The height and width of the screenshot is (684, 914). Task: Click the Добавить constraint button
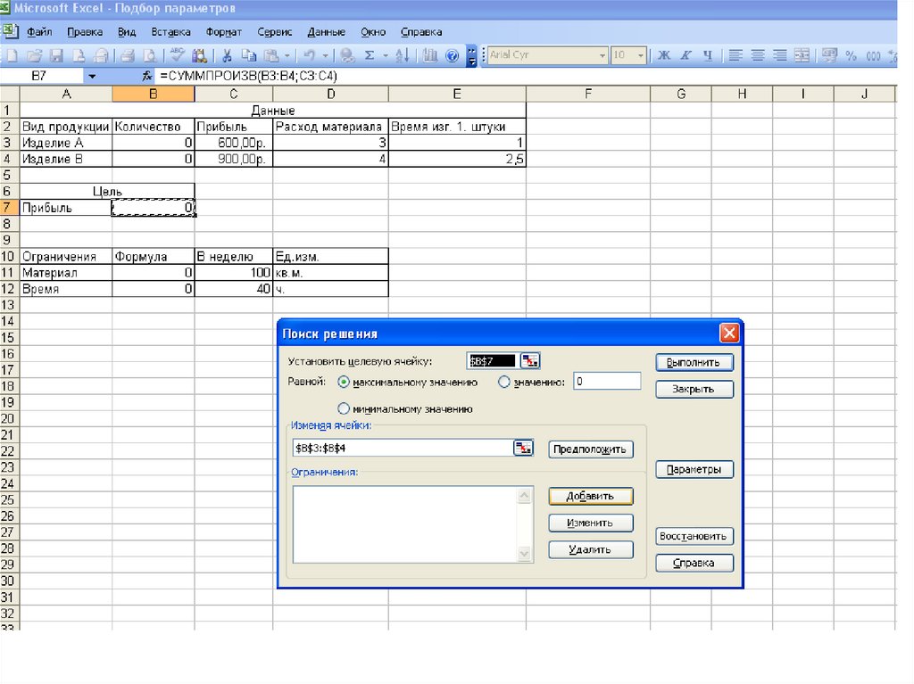[x=590, y=496]
